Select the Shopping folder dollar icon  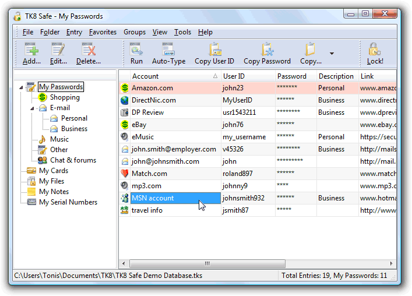(x=43, y=97)
